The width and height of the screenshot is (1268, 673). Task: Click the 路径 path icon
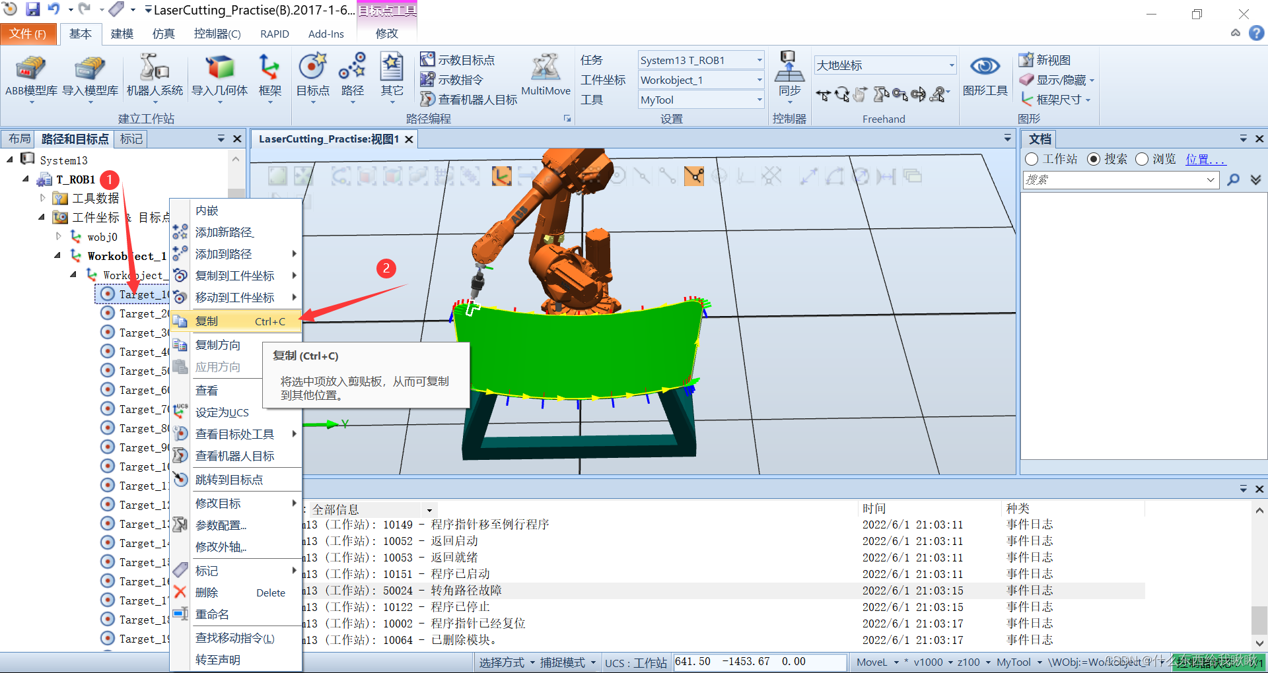(x=352, y=77)
